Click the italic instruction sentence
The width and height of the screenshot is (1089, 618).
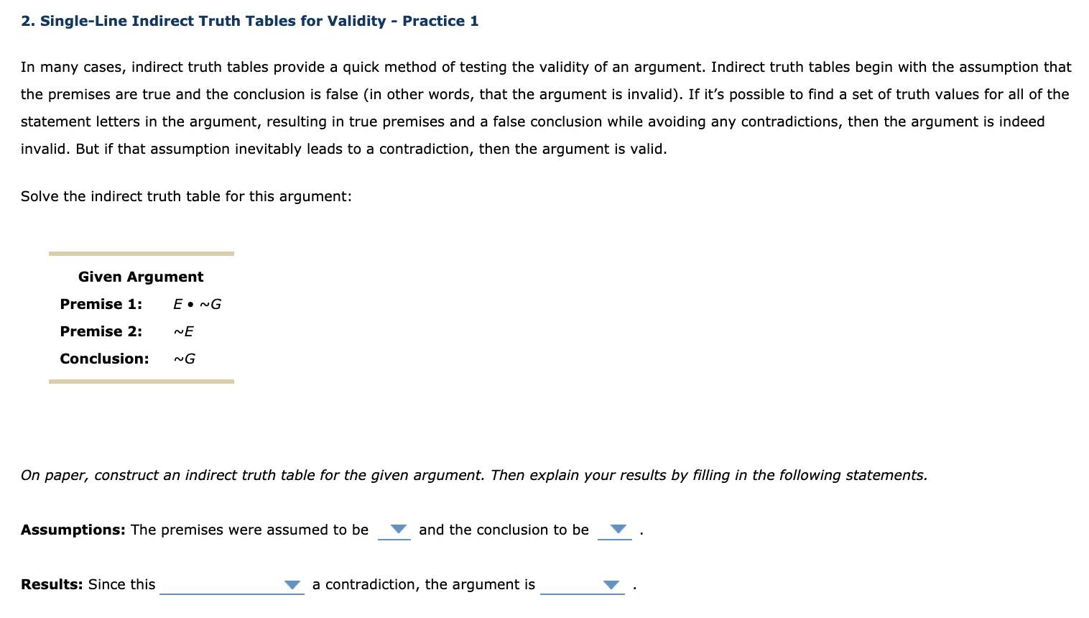pyautogui.click(x=473, y=475)
